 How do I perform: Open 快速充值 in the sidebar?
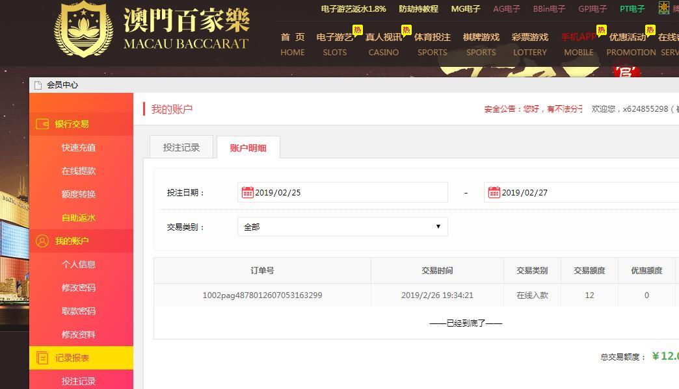point(79,147)
